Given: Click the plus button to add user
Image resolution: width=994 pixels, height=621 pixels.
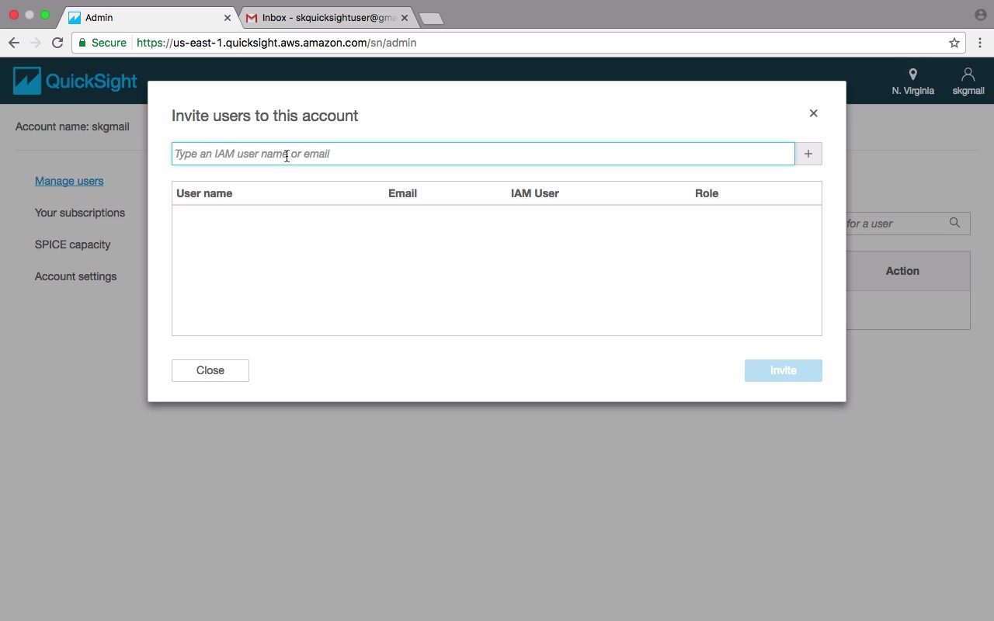Looking at the screenshot, I should [x=808, y=154].
